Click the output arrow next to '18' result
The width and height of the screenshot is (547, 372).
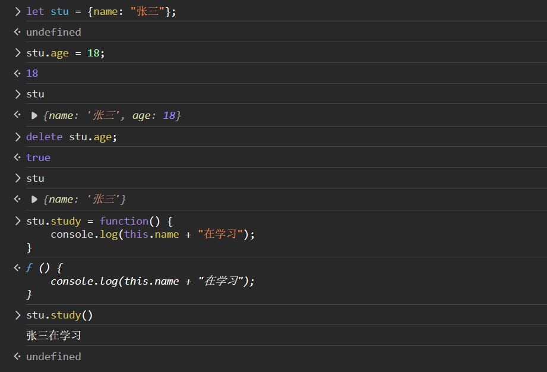(x=17, y=73)
